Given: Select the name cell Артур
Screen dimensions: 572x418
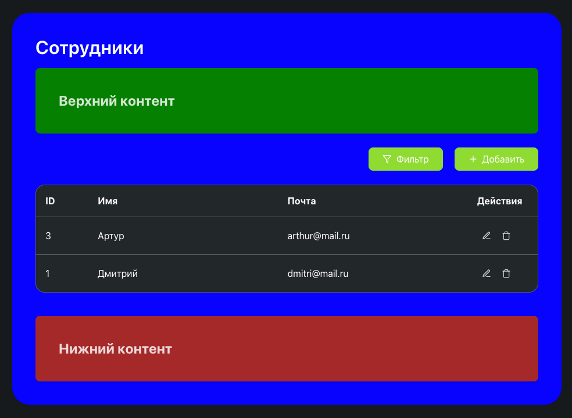Looking at the screenshot, I should [x=110, y=236].
